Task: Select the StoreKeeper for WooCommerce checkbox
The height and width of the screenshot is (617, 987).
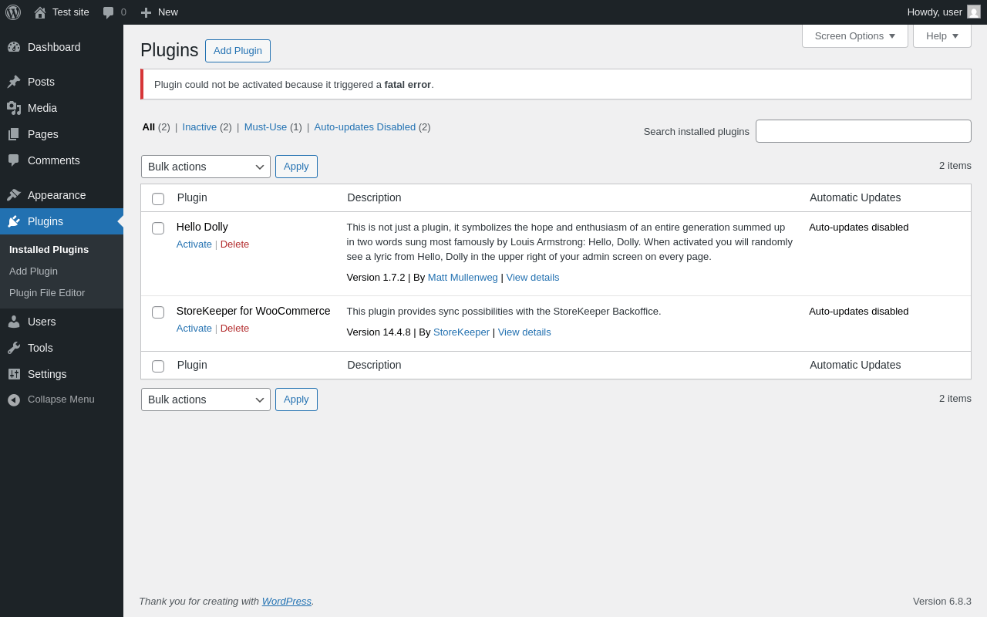Action: click(158, 312)
